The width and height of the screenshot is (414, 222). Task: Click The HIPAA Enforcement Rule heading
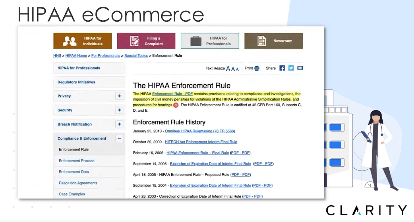point(182,86)
